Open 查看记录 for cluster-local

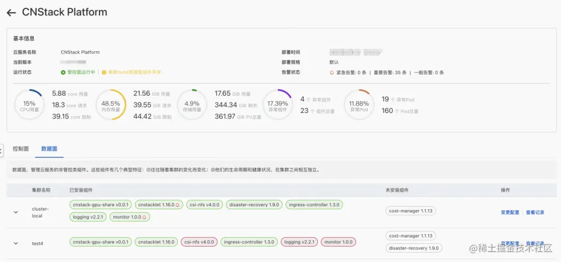tap(535, 212)
